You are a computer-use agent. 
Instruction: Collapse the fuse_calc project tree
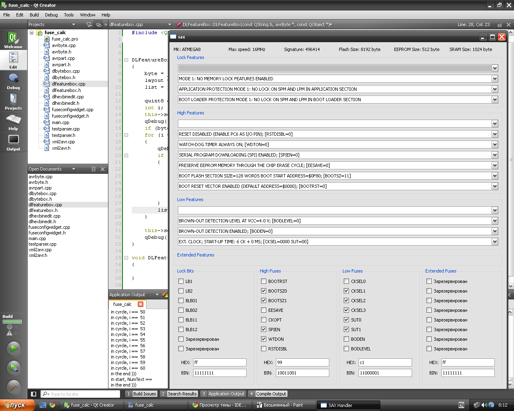coord(32,33)
